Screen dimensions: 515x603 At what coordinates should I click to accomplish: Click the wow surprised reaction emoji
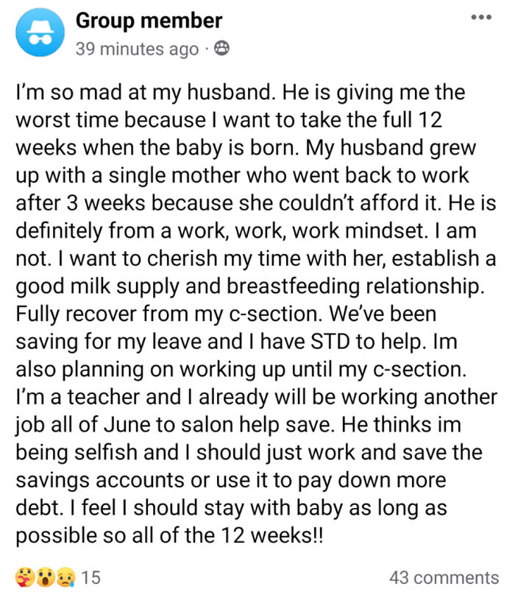pos(46,578)
